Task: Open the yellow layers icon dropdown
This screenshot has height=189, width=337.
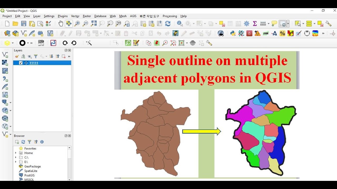Action: point(13,43)
